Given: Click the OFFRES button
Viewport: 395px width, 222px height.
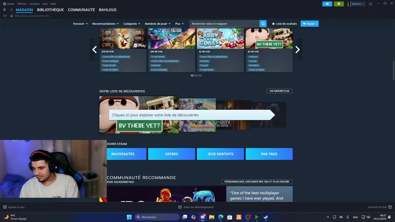Looking at the screenshot, I should tap(172, 154).
